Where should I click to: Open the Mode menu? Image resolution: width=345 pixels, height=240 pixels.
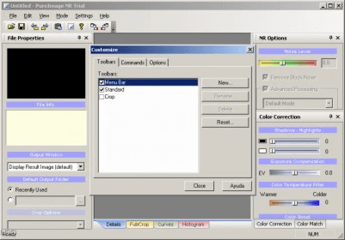[62, 16]
